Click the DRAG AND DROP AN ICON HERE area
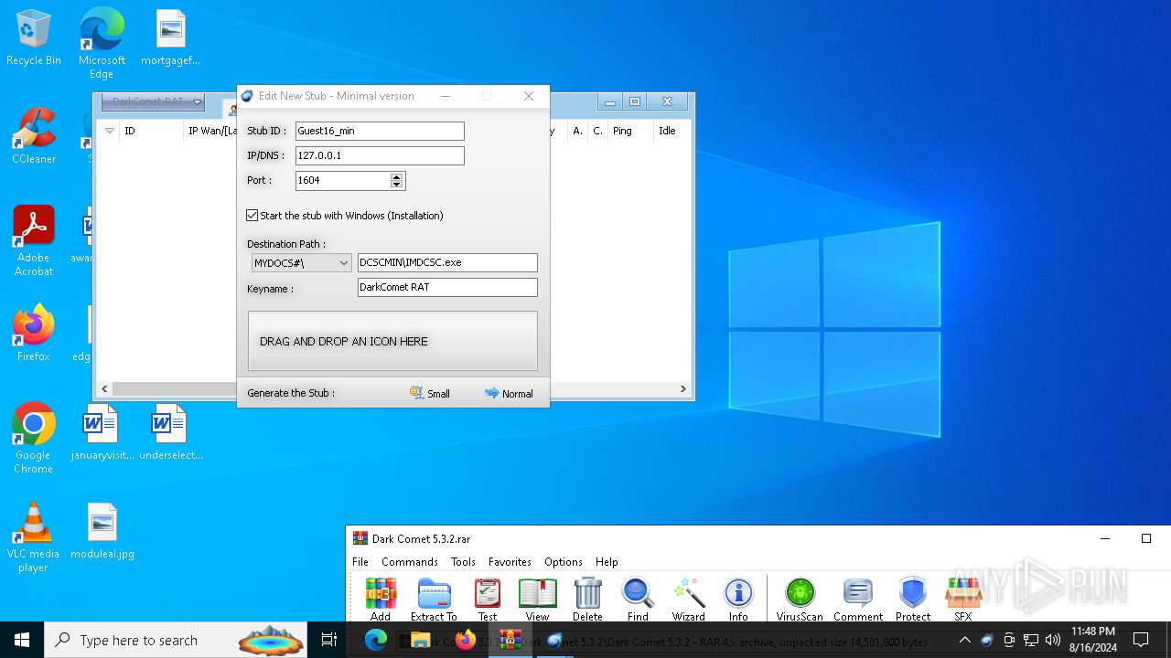This screenshot has width=1171, height=658. 392,341
